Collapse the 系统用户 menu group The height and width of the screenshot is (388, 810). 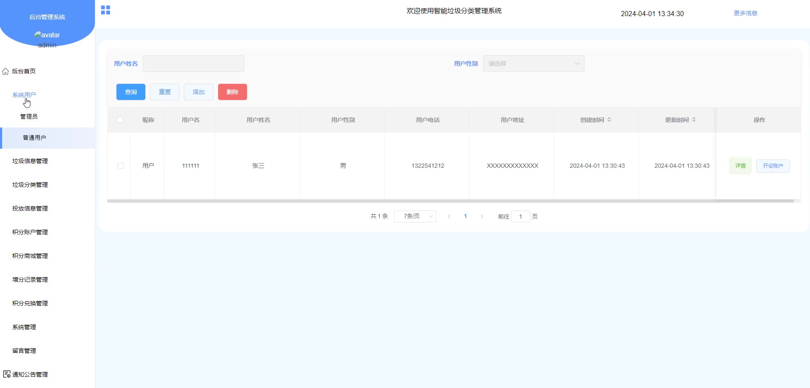24,95
